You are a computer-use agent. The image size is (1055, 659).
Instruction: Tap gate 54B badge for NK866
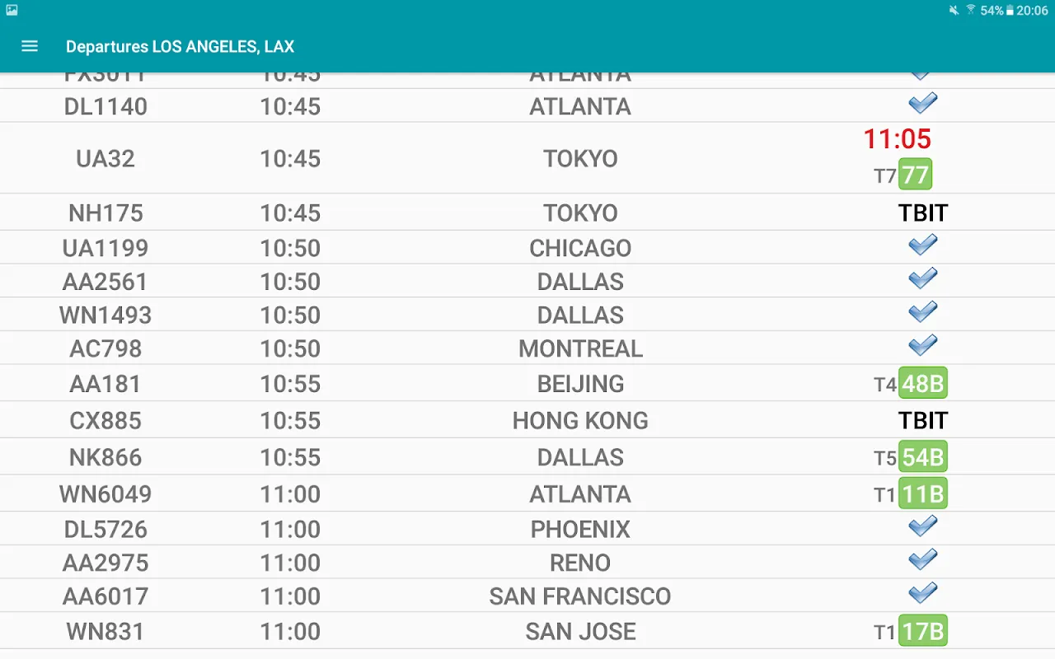(x=922, y=457)
